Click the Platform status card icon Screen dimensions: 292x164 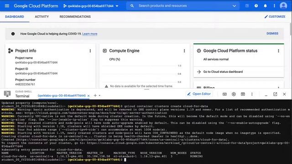point(199,51)
